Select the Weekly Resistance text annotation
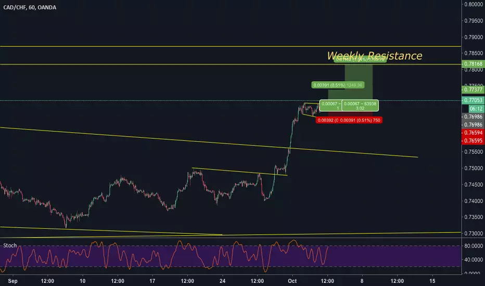 point(374,56)
